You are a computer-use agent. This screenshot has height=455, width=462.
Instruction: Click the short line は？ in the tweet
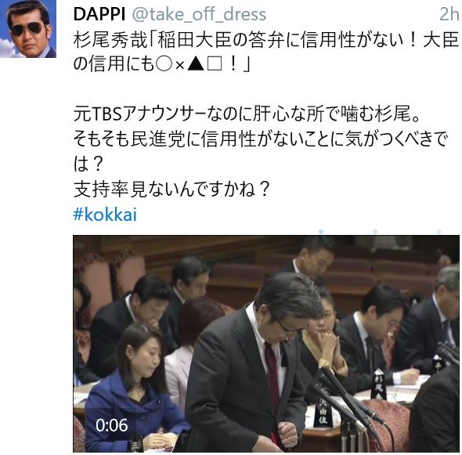pos(88,164)
